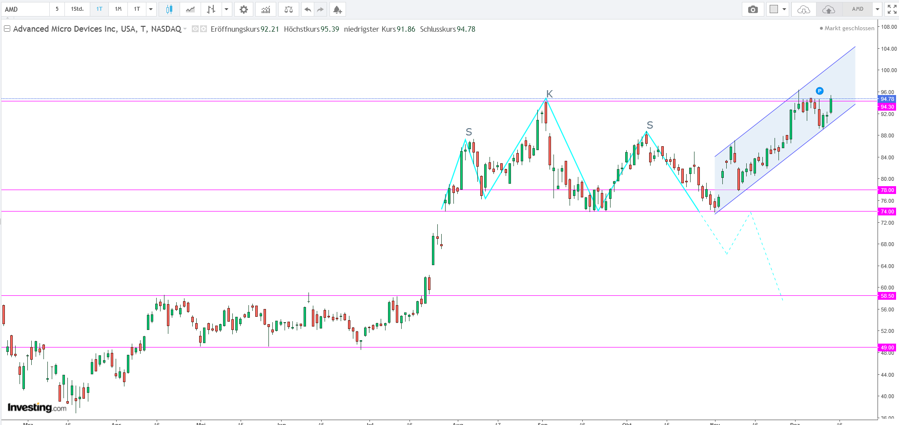
Task: Click the niedrigster Kurs value 91.86
Action: 406,29
